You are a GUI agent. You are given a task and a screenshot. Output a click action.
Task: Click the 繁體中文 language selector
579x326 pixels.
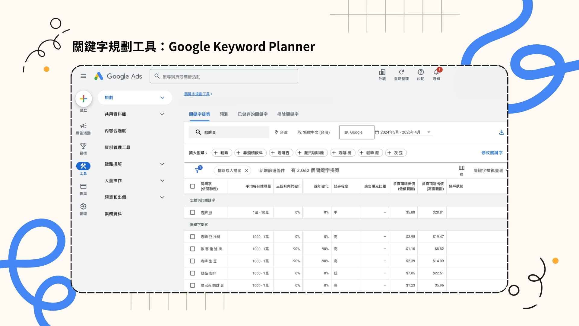coord(313,132)
